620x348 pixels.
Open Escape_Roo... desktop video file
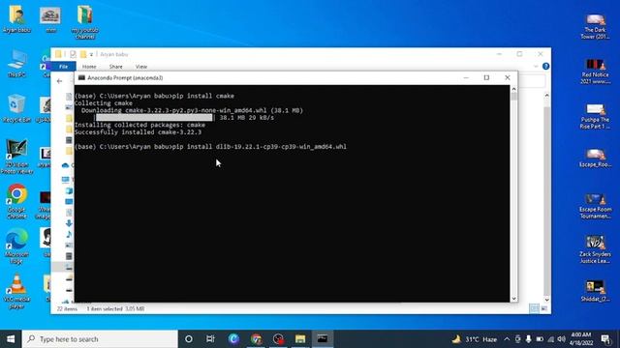point(595,158)
